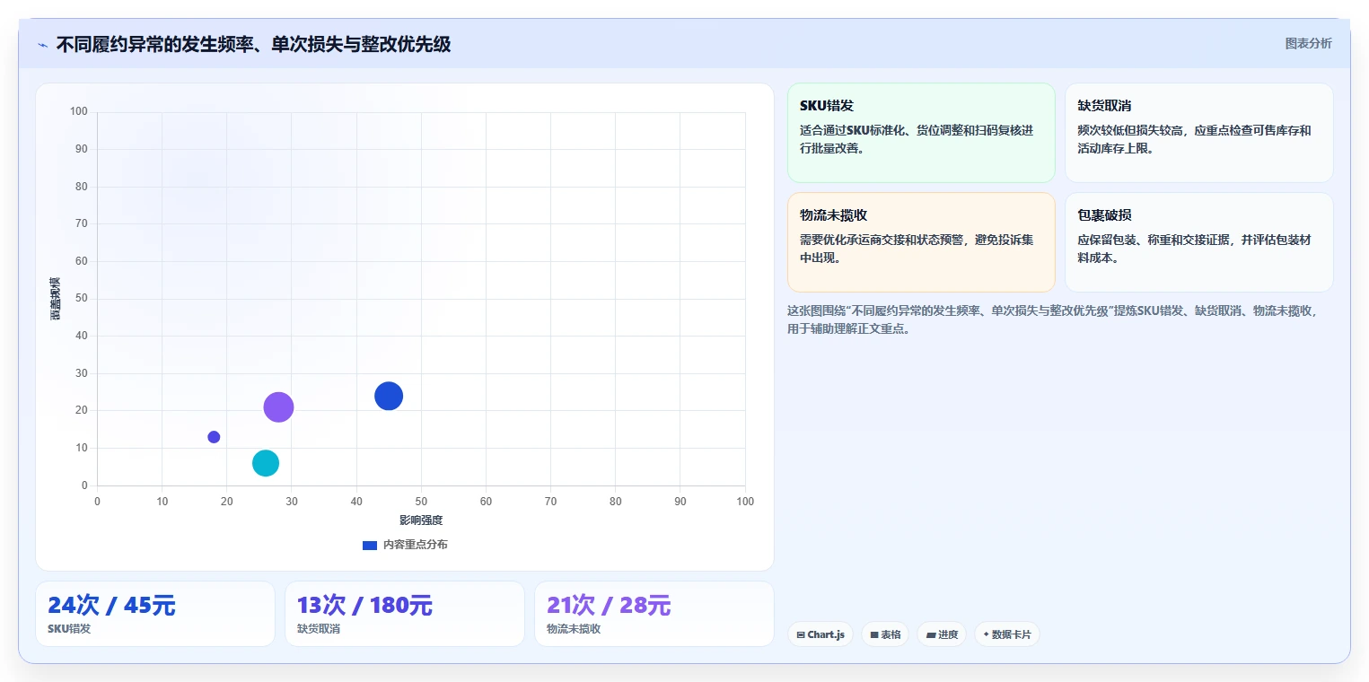This screenshot has width=1369, height=682.
Task: Select the dark blue SKU错发 bubble
Action: (389, 396)
